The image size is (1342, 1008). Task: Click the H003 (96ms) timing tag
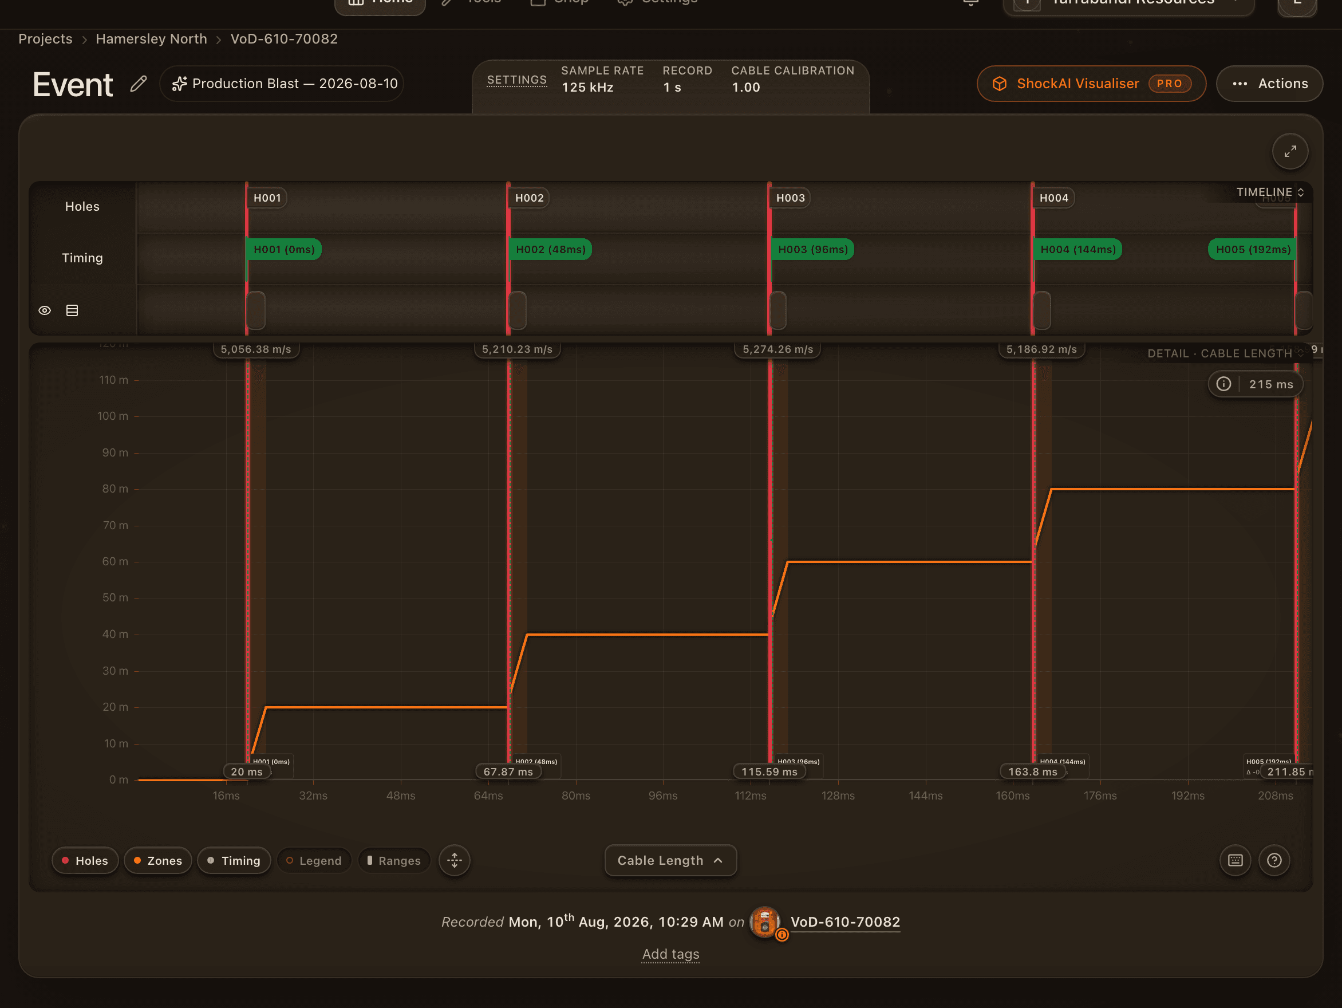pyautogui.click(x=812, y=249)
